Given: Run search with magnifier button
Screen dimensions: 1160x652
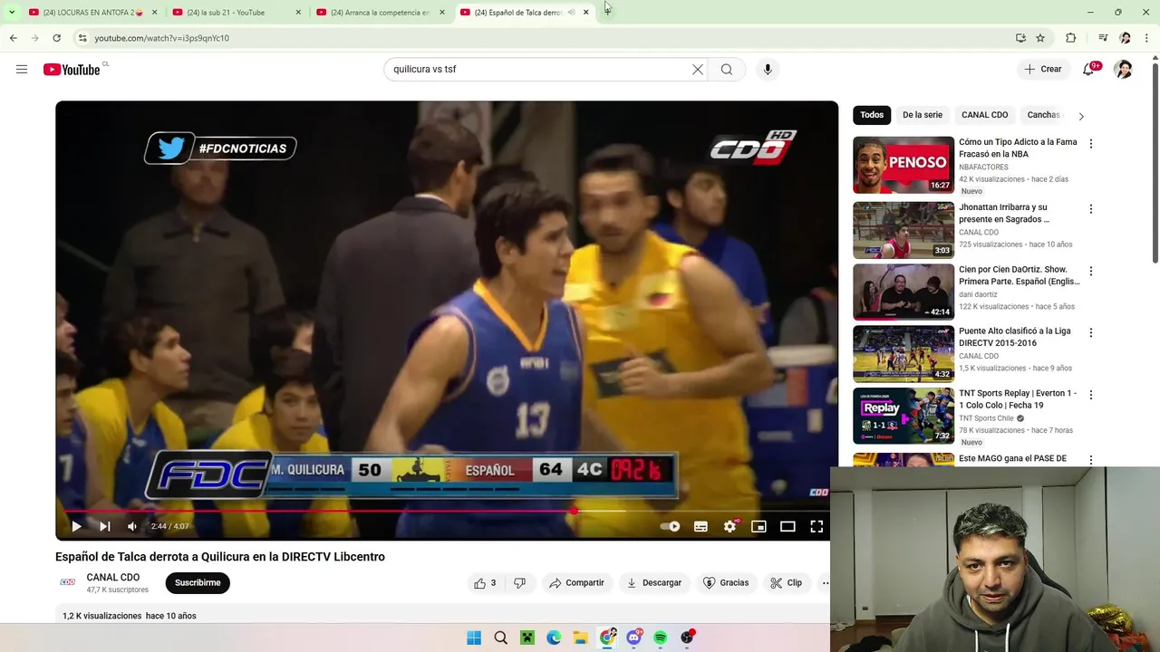Looking at the screenshot, I should 727,69.
